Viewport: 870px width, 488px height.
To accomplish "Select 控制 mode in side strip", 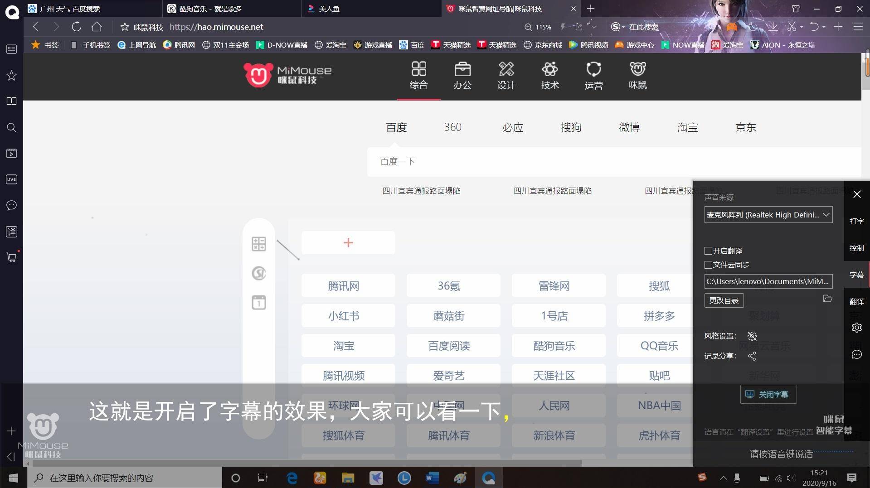I will tap(856, 248).
